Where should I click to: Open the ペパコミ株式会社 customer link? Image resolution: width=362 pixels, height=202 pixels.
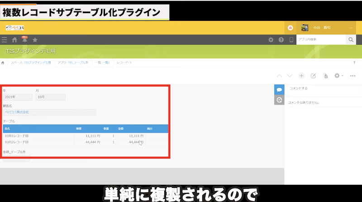17,112
